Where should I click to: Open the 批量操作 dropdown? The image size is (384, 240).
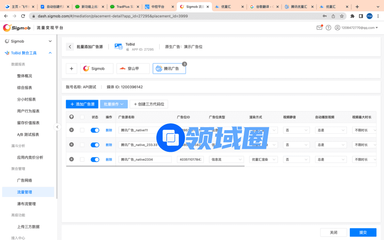(x=113, y=104)
